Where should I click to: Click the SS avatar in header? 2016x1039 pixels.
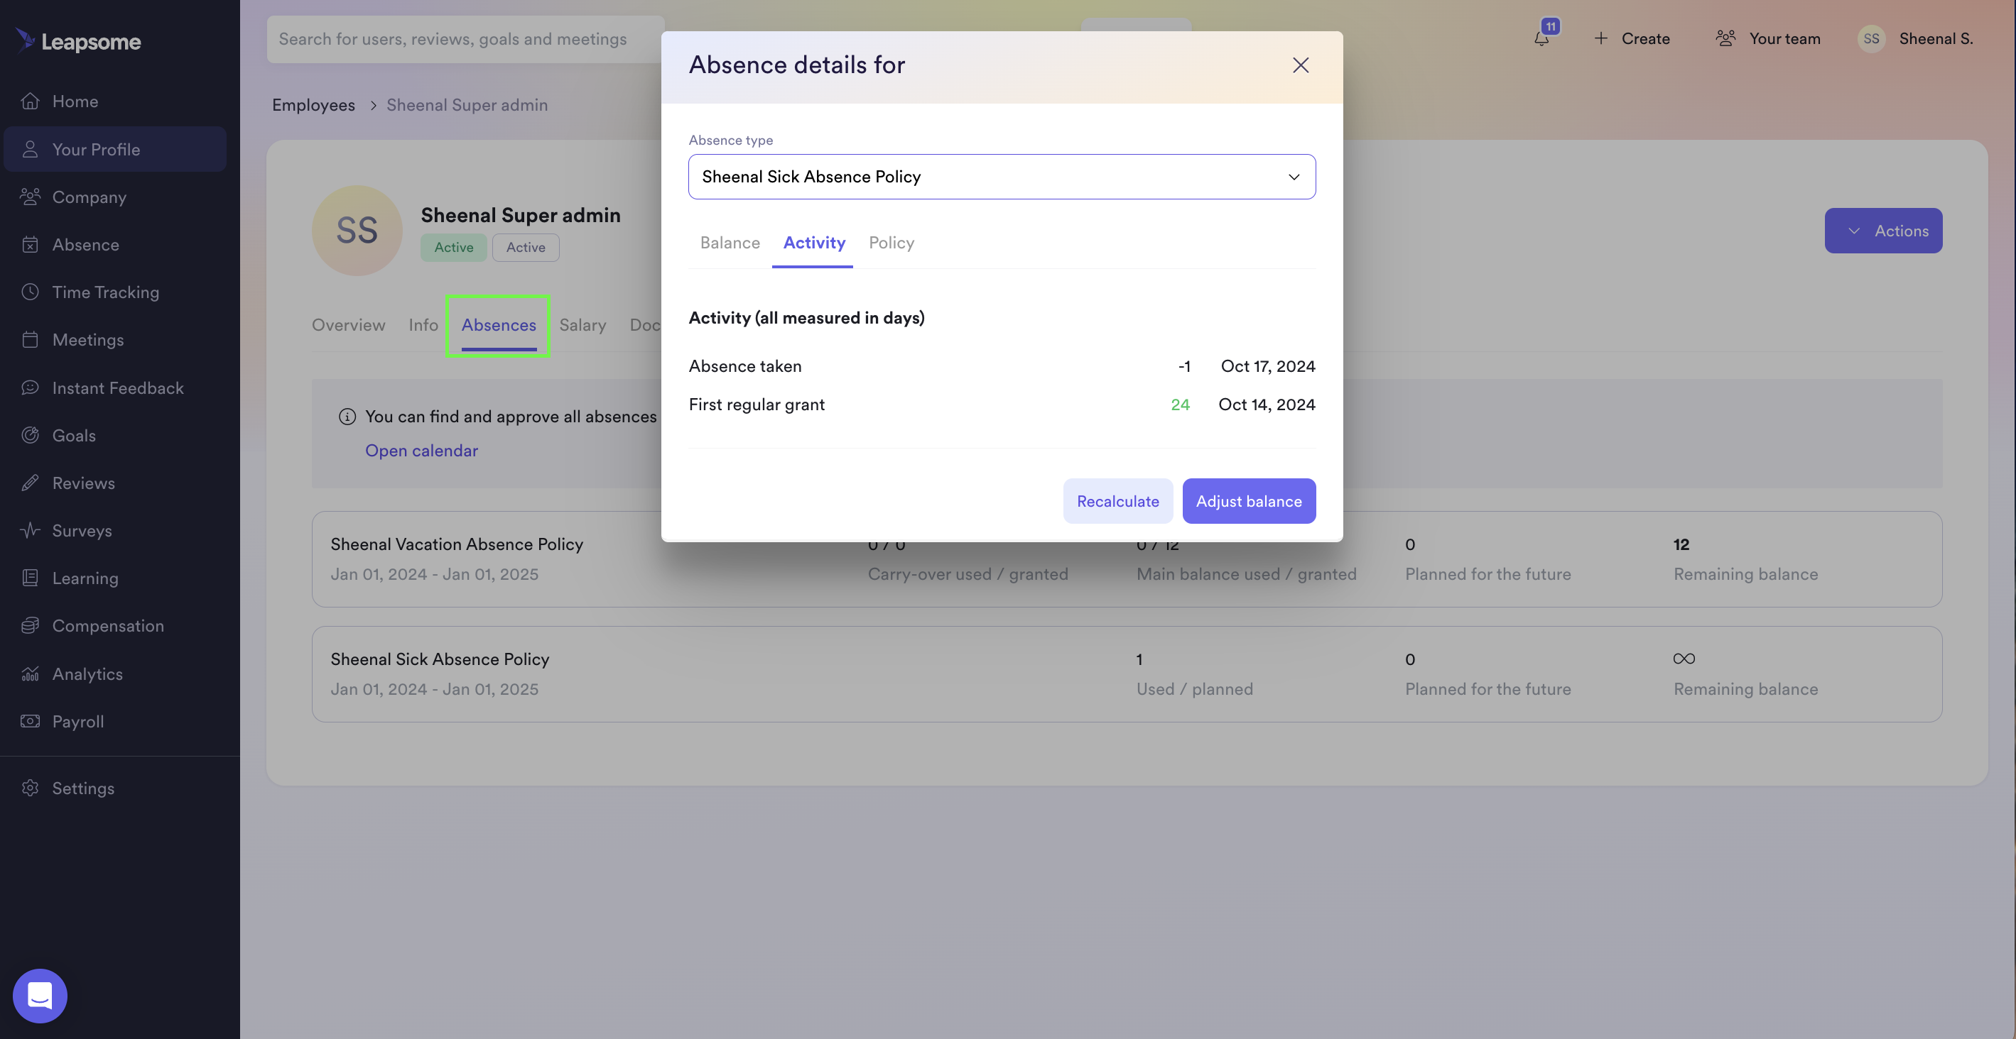1871,38
